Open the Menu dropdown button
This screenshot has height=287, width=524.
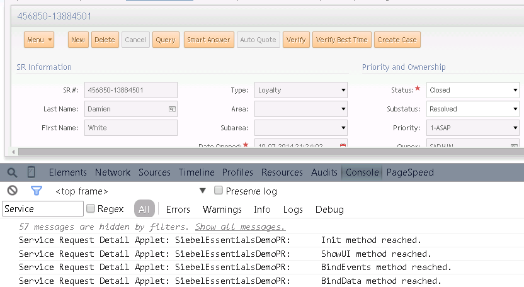[39, 40]
